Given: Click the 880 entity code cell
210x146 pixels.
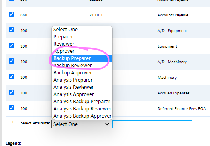Looking at the screenshot, I should tap(24, 15).
